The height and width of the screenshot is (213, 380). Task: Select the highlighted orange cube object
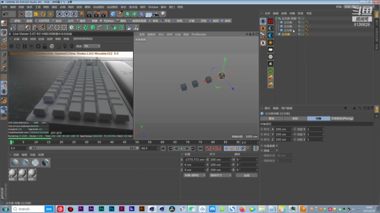pyautogui.click(x=286, y=34)
